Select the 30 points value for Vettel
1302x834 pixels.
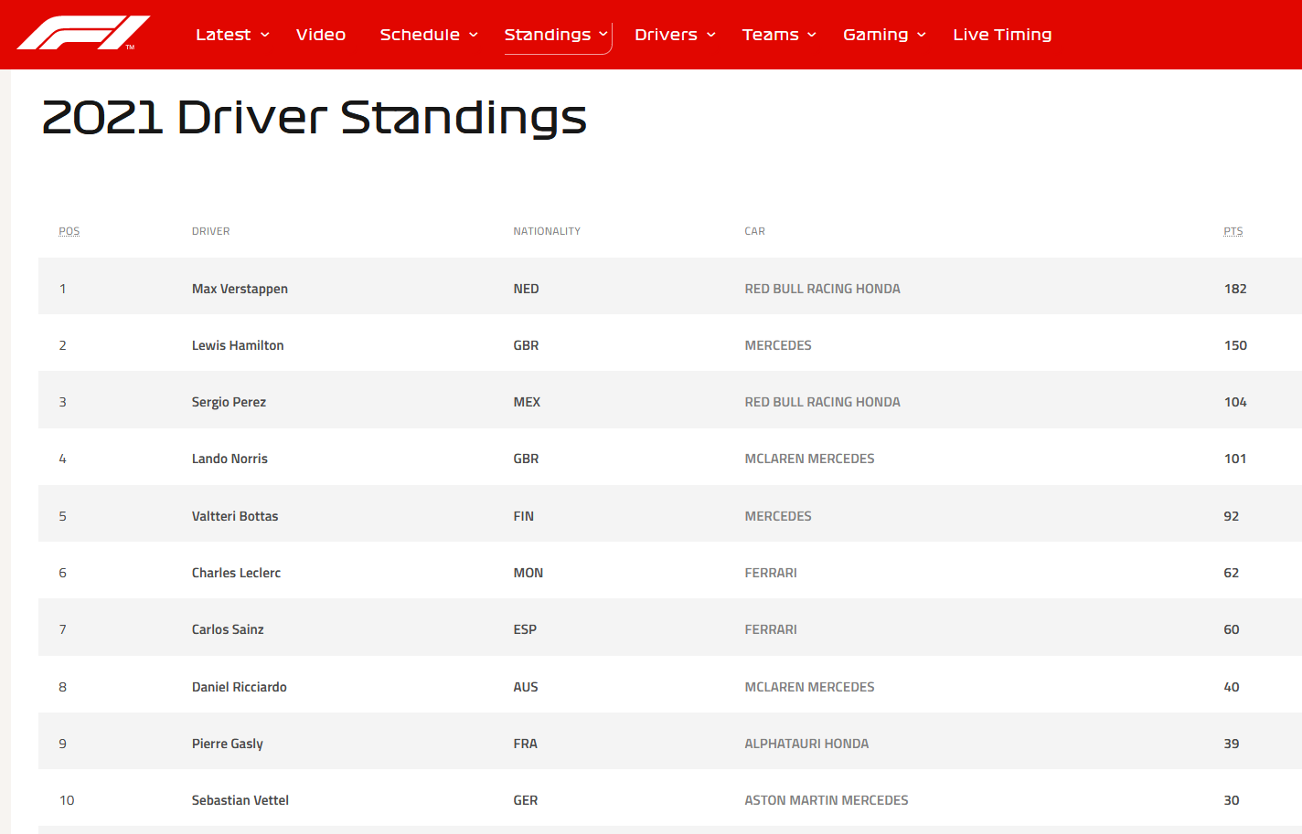(1232, 800)
